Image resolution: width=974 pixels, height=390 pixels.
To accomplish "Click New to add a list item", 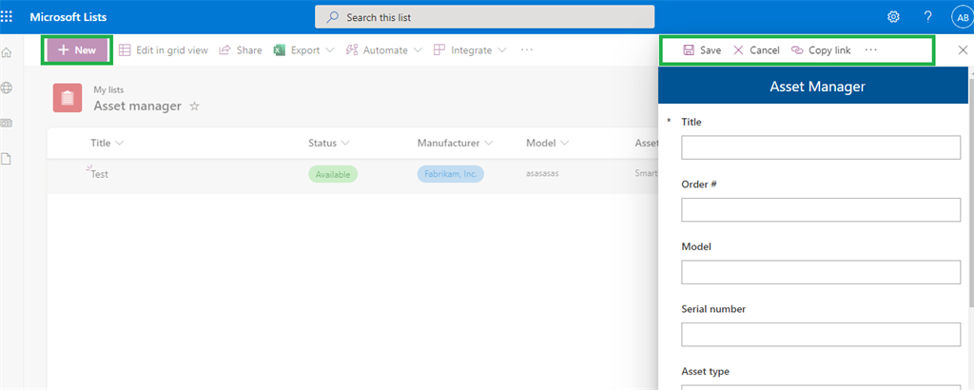I will click(76, 50).
